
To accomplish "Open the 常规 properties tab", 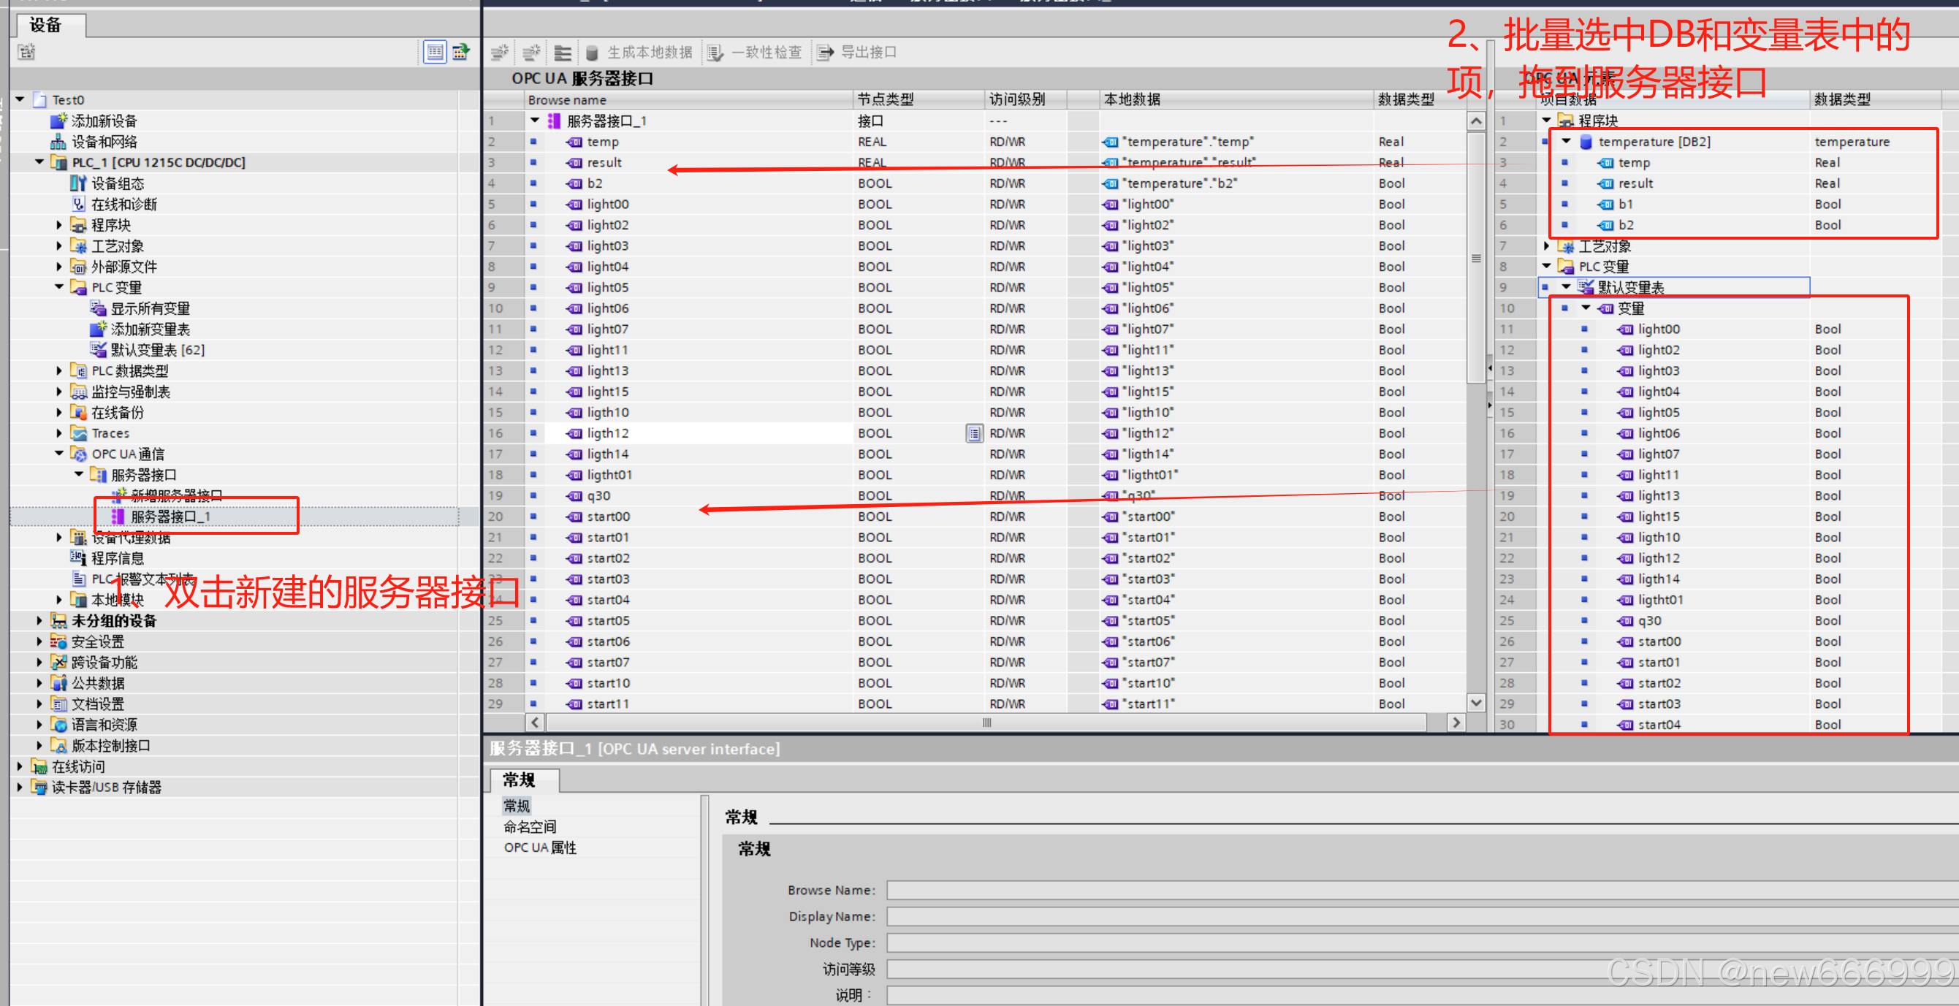I will (520, 780).
